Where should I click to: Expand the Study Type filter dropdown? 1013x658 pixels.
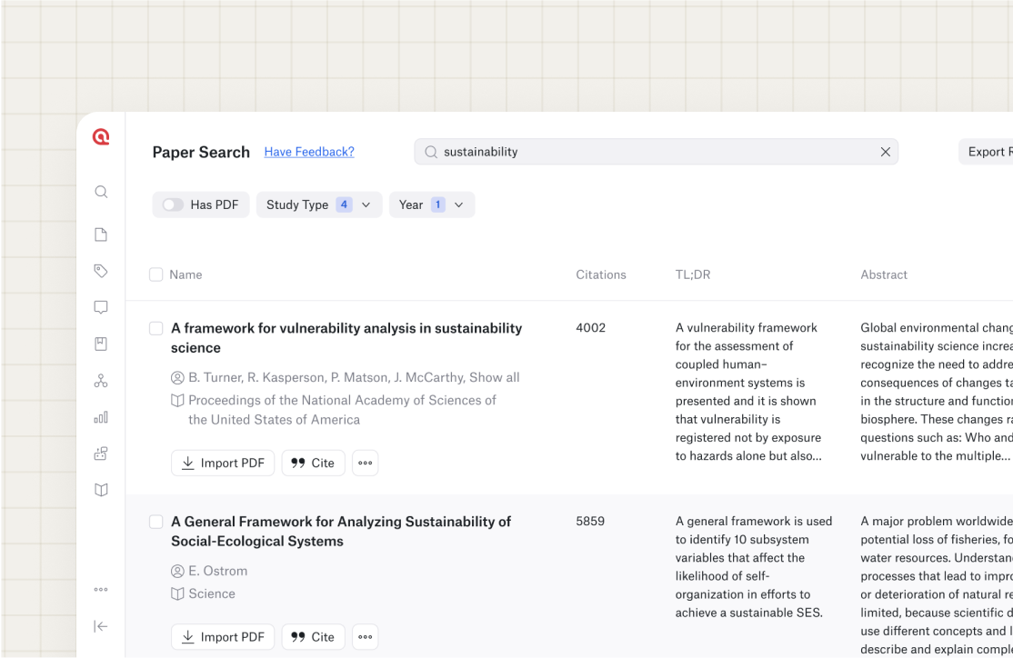click(x=318, y=205)
